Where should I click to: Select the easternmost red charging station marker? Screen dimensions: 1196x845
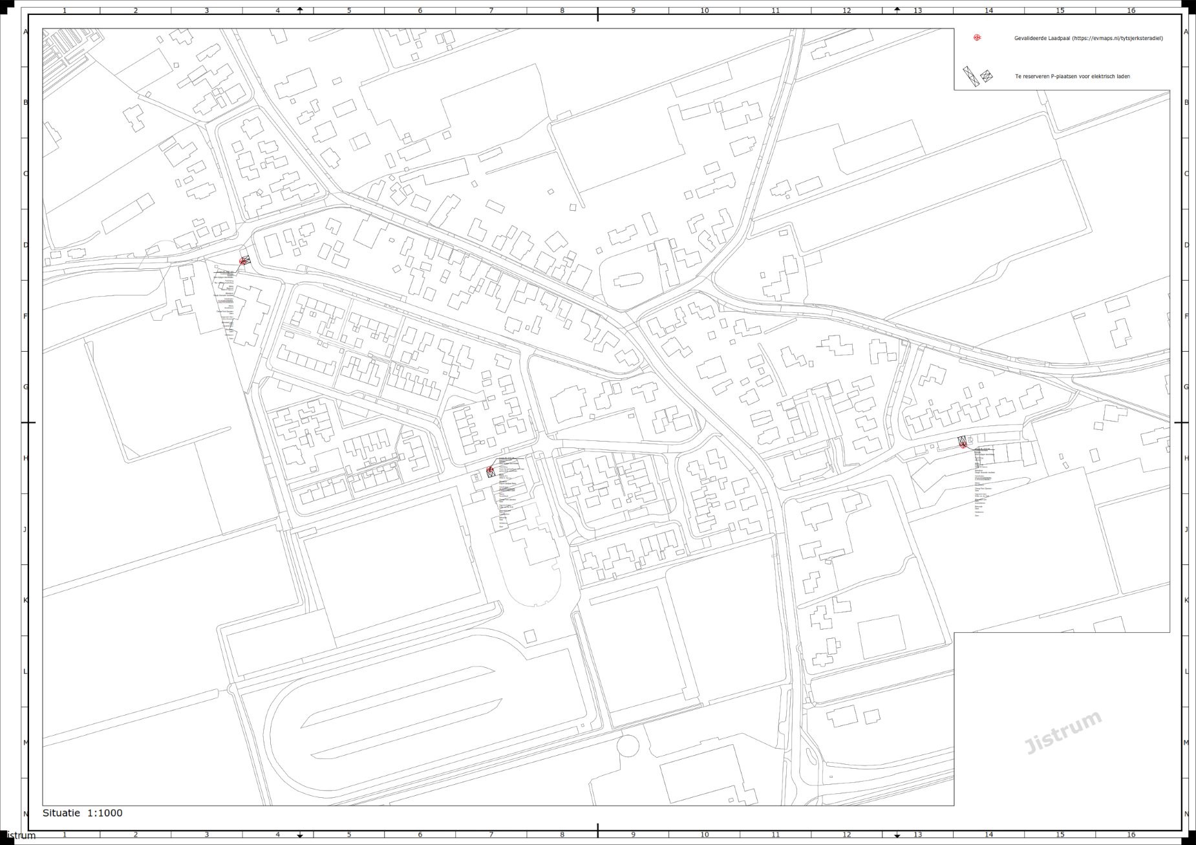pos(963,443)
